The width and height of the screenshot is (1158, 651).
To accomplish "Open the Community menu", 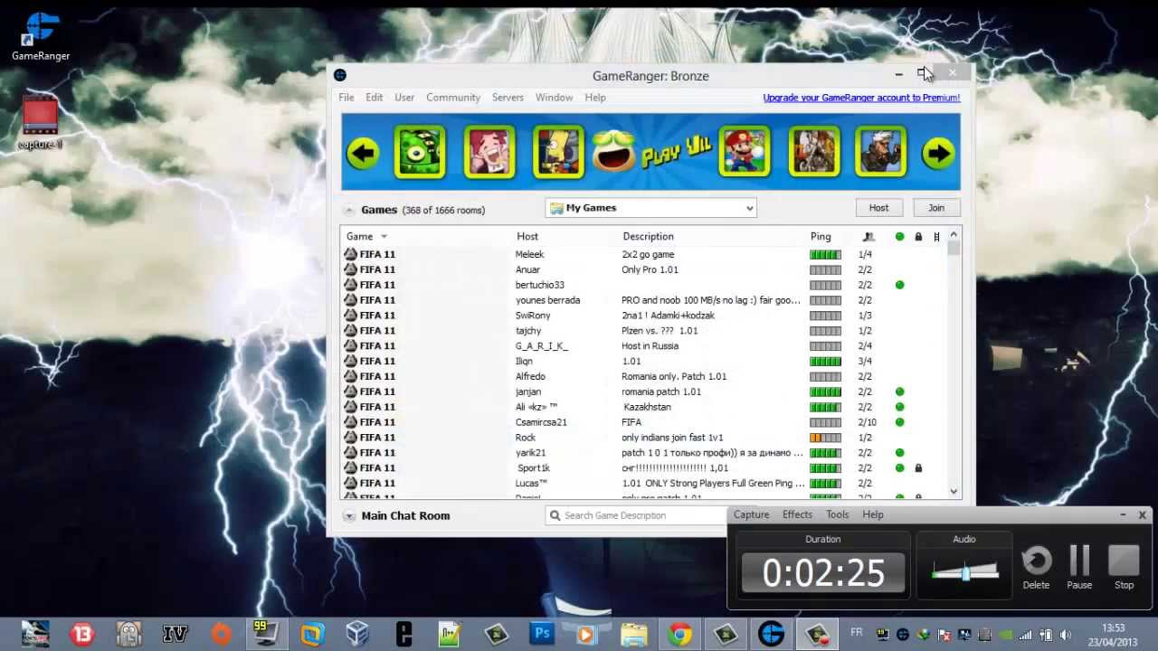I will (453, 98).
